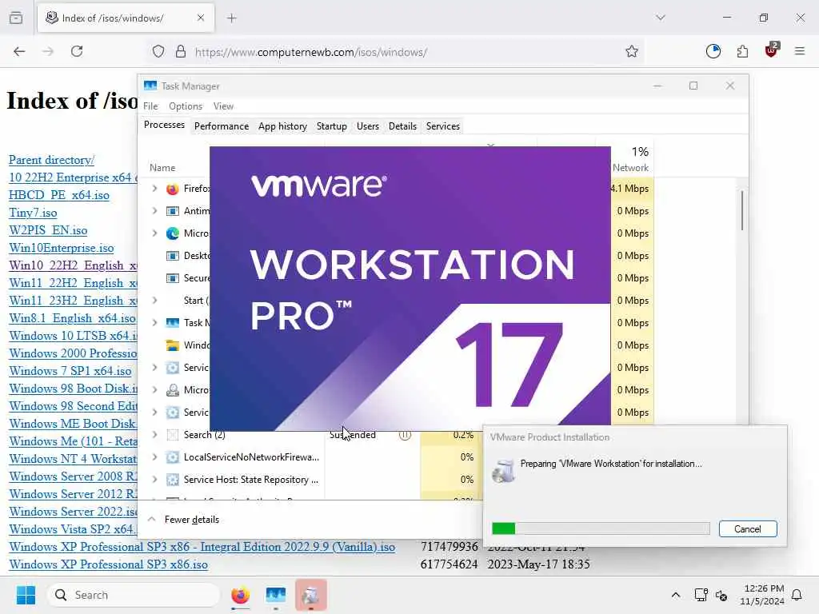Open the Windows 7 SP1 x64.iso link
This screenshot has width=819, height=614.
[x=70, y=371]
